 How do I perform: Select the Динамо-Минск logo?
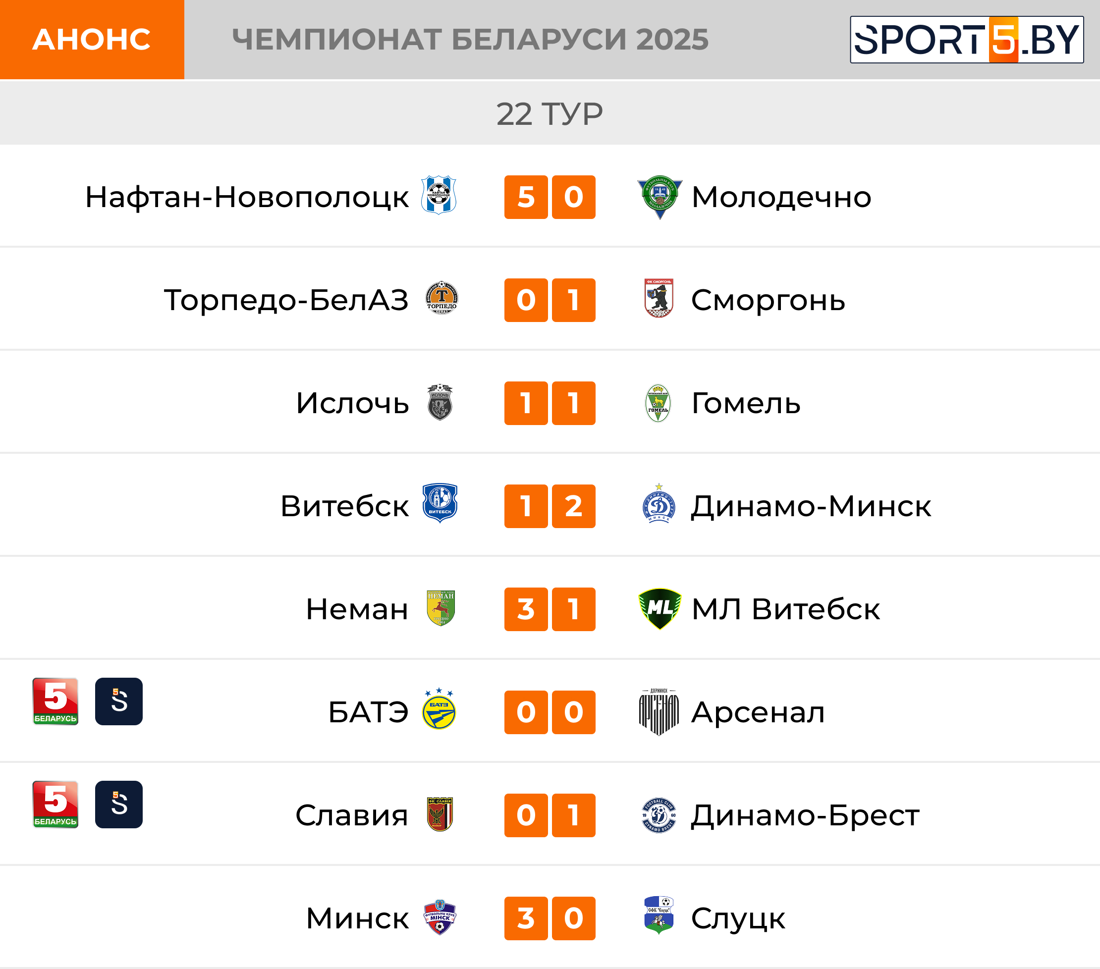pos(659,504)
